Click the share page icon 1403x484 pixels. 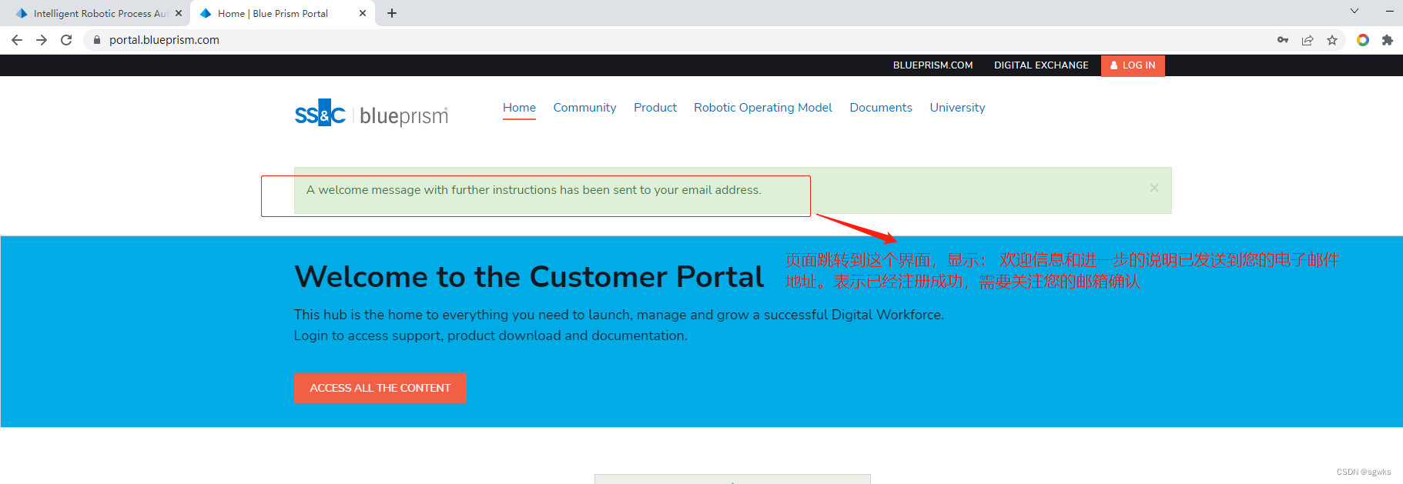[x=1308, y=40]
